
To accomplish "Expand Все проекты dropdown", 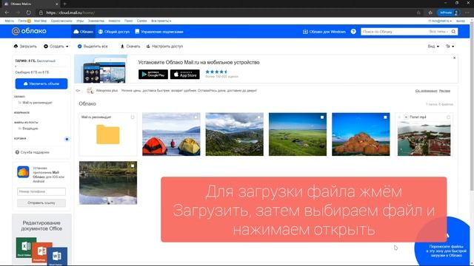I will (161, 21).
